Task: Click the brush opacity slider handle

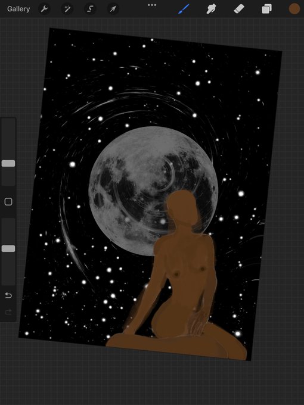Action: (8, 248)
